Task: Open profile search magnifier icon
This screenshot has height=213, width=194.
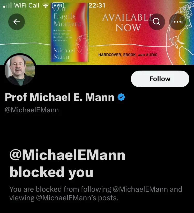Action: pyautogui.click(x=156, y=22)
